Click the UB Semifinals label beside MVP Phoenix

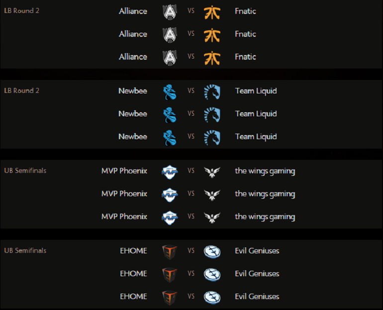25,170
